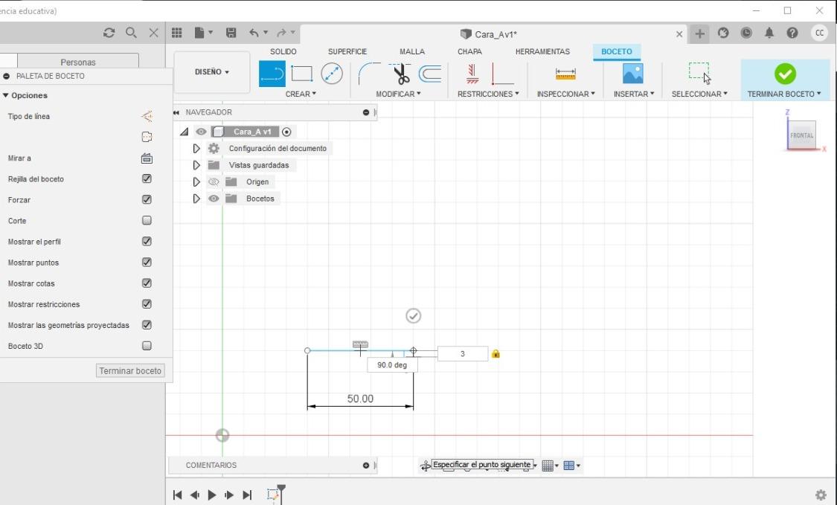The height and width of the screenshot is (505, 837).
Task: Click the Insert image icon
Action: [x=632, y=74]
